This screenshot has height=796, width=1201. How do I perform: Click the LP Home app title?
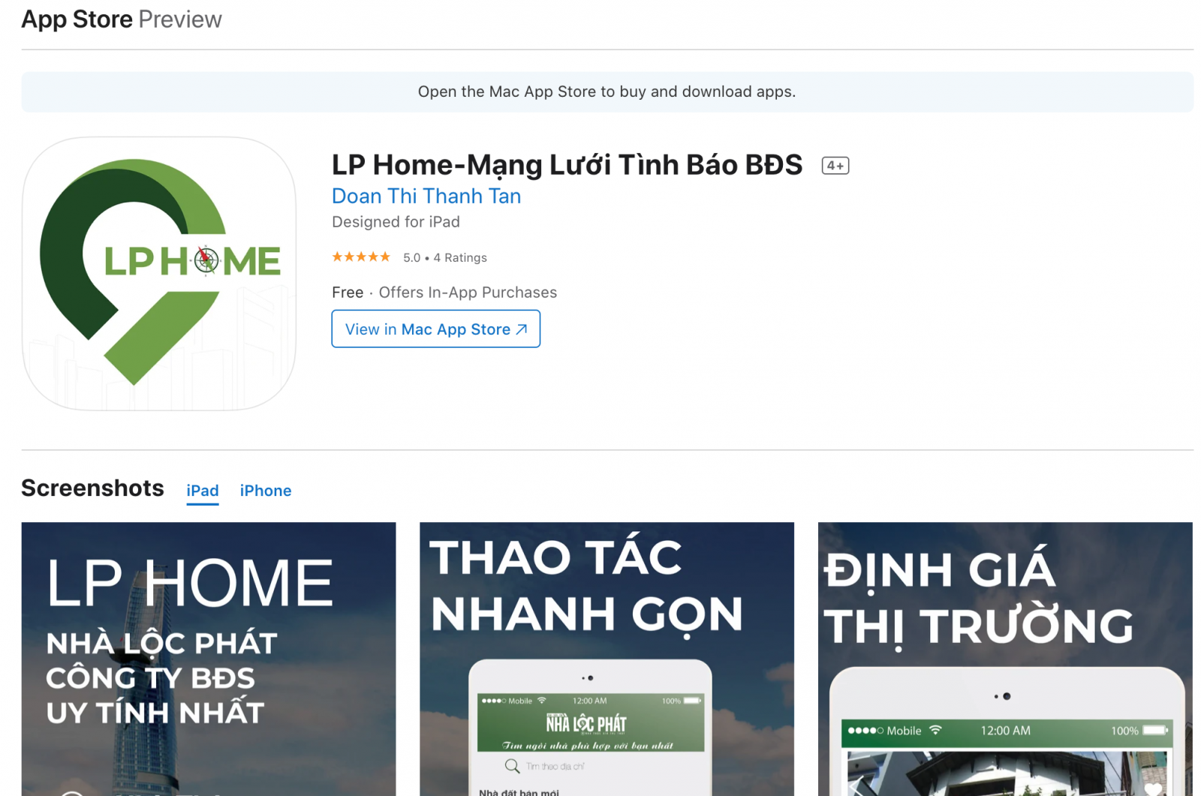(x=567, y=165)
